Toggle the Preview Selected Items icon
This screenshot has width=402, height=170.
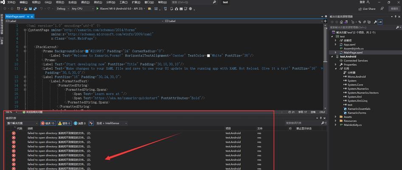pos(380,22)
